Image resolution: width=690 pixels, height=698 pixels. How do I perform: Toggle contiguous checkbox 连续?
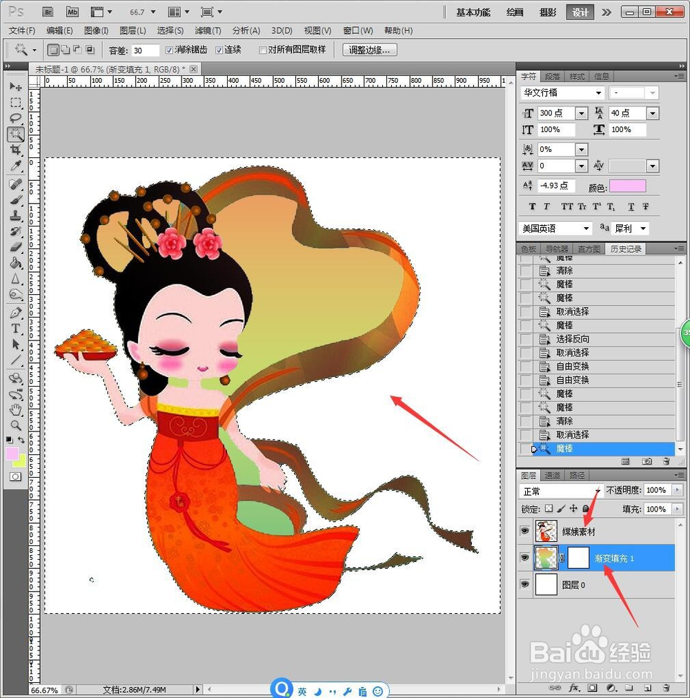click(219, 50)
